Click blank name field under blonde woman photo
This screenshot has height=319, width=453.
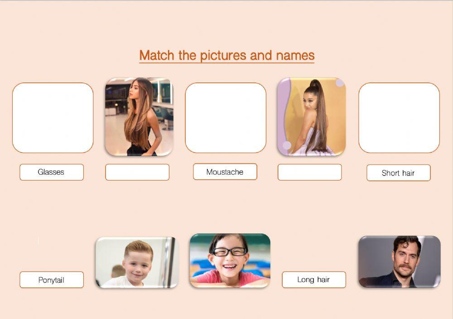point(137,172)
